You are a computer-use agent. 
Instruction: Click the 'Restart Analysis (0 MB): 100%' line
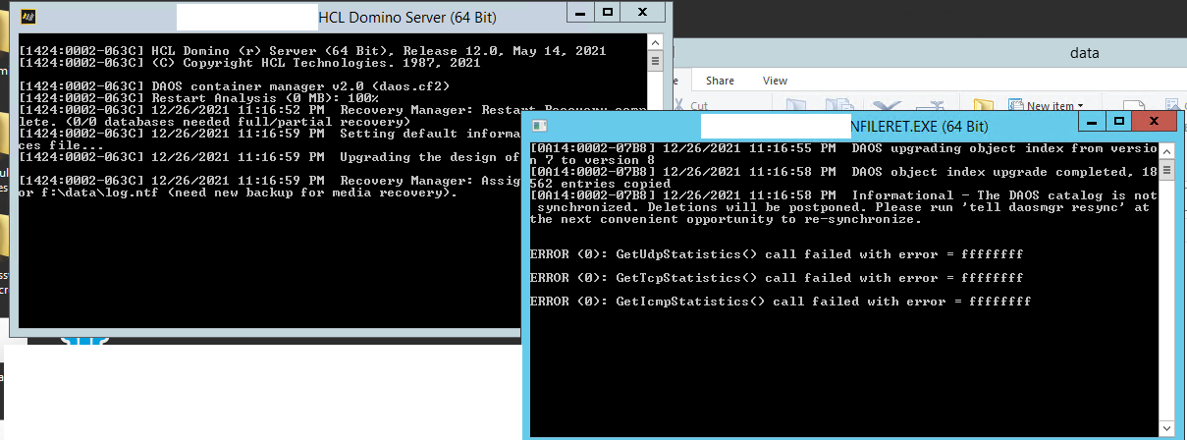(199, 98)
